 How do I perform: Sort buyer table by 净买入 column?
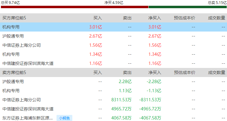(155, 18)
